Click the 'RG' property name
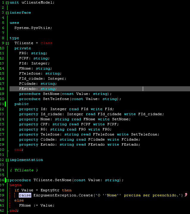The height and width of the screenshot is (214, 190). [x=43, y=129]
